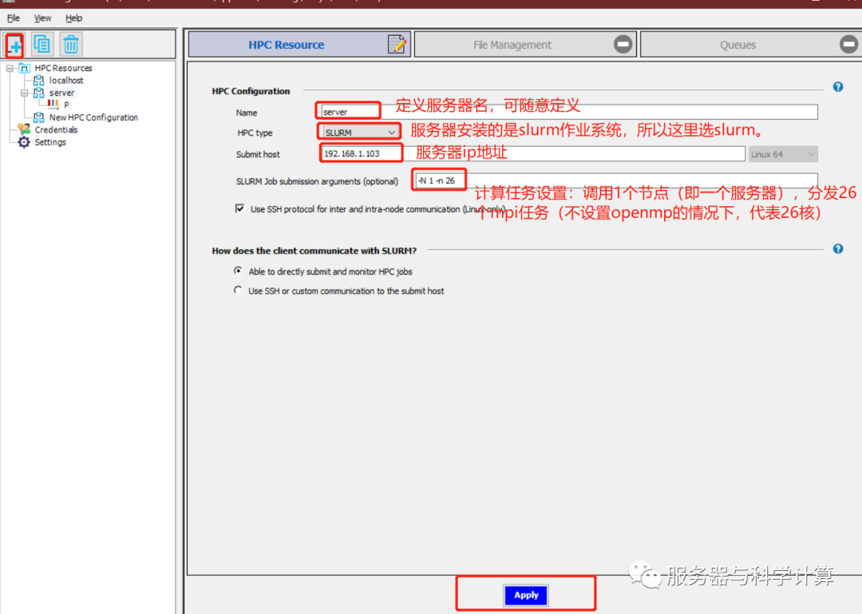Open the HPC type SLURM dropdown
Screen dimensions: 862x614
[359, 133]
